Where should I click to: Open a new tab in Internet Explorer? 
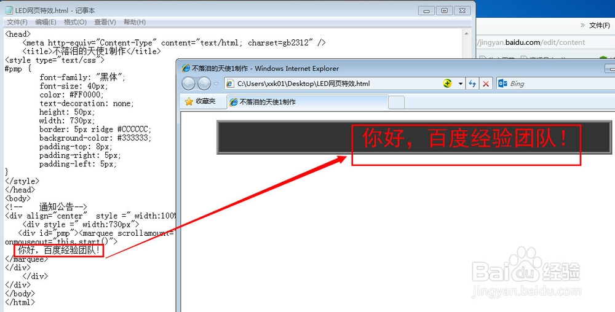396,102
